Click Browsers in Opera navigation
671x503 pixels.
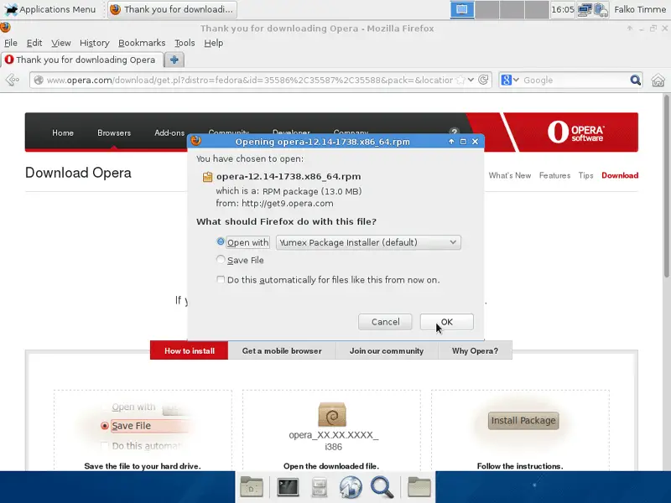pyautogui.click(x=114, y=132)
